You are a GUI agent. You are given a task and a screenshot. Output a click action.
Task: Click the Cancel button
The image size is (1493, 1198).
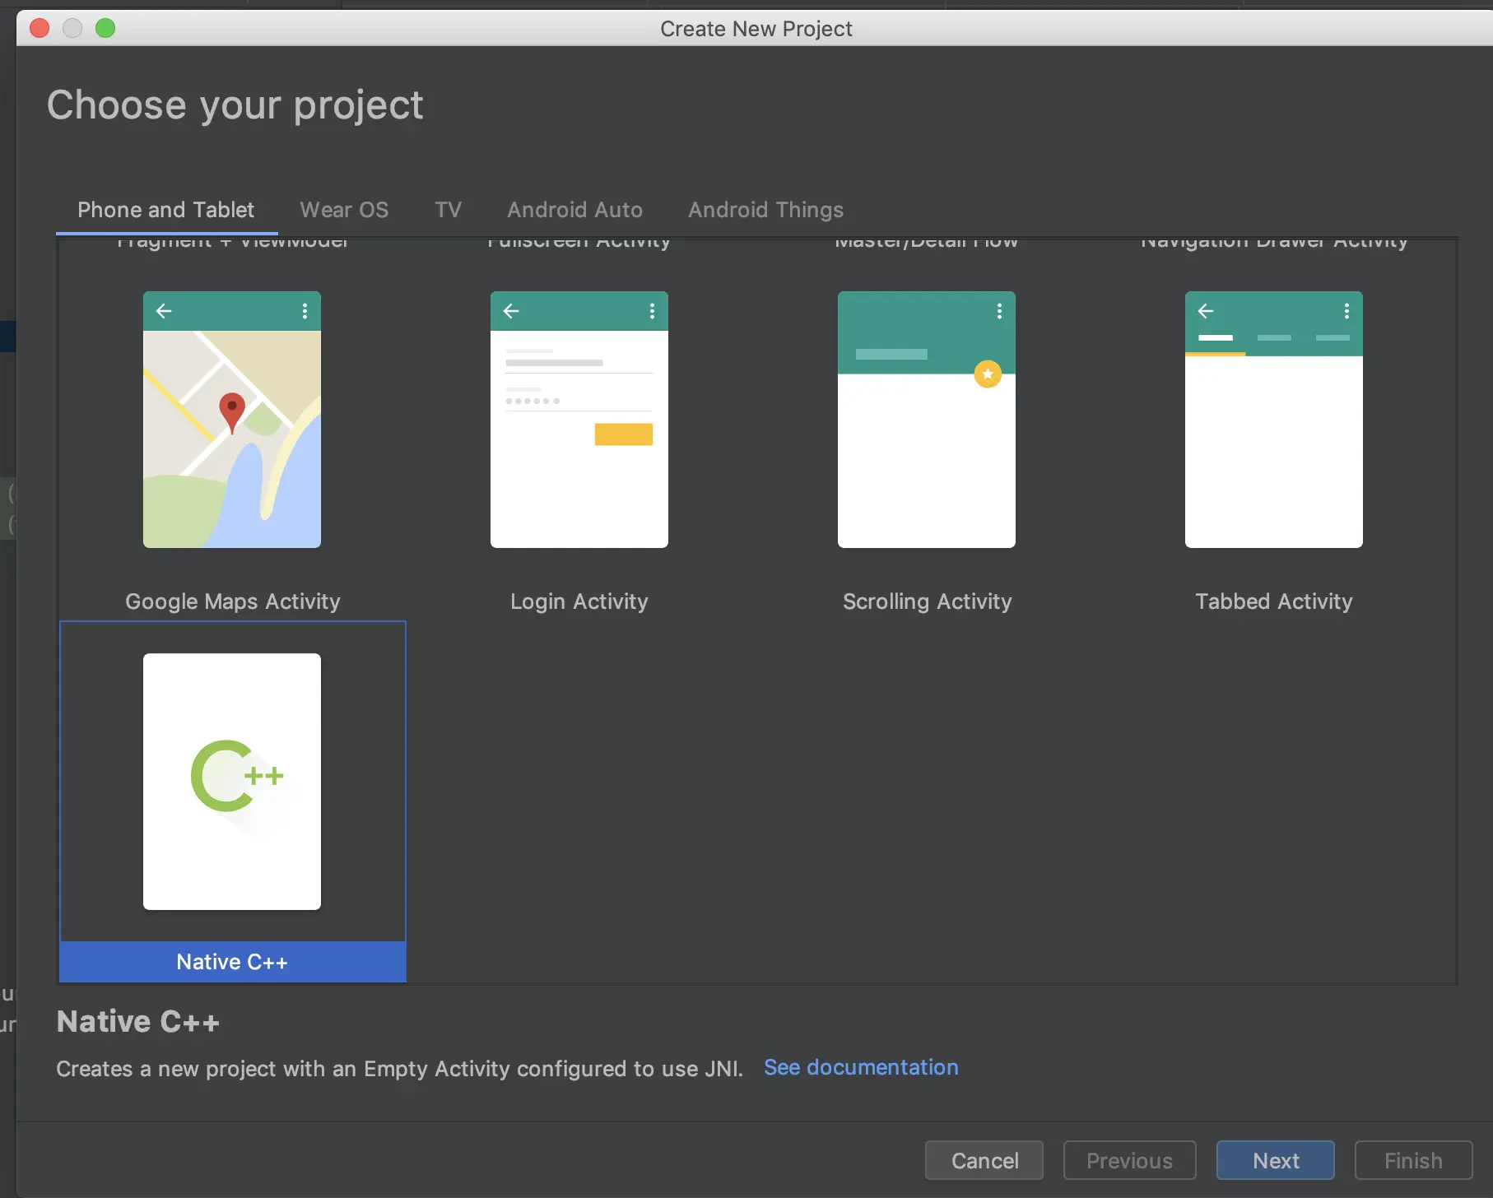coord(984,1160)
